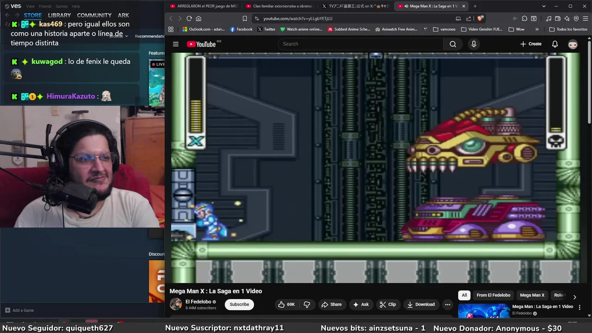
Task: Share the Mega Man X video
Action: click(331, 304)
